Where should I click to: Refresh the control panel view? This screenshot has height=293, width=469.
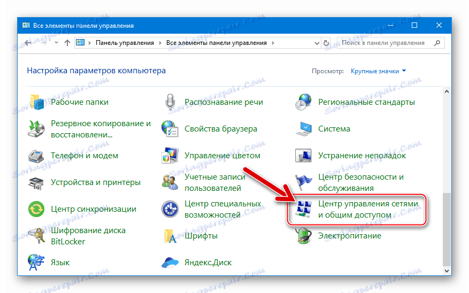[x=326, y=43]
